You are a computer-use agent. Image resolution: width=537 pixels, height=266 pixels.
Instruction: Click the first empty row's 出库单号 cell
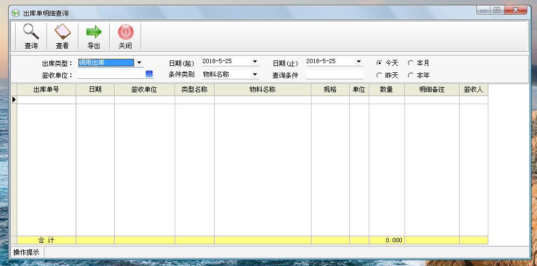[47, 100]
